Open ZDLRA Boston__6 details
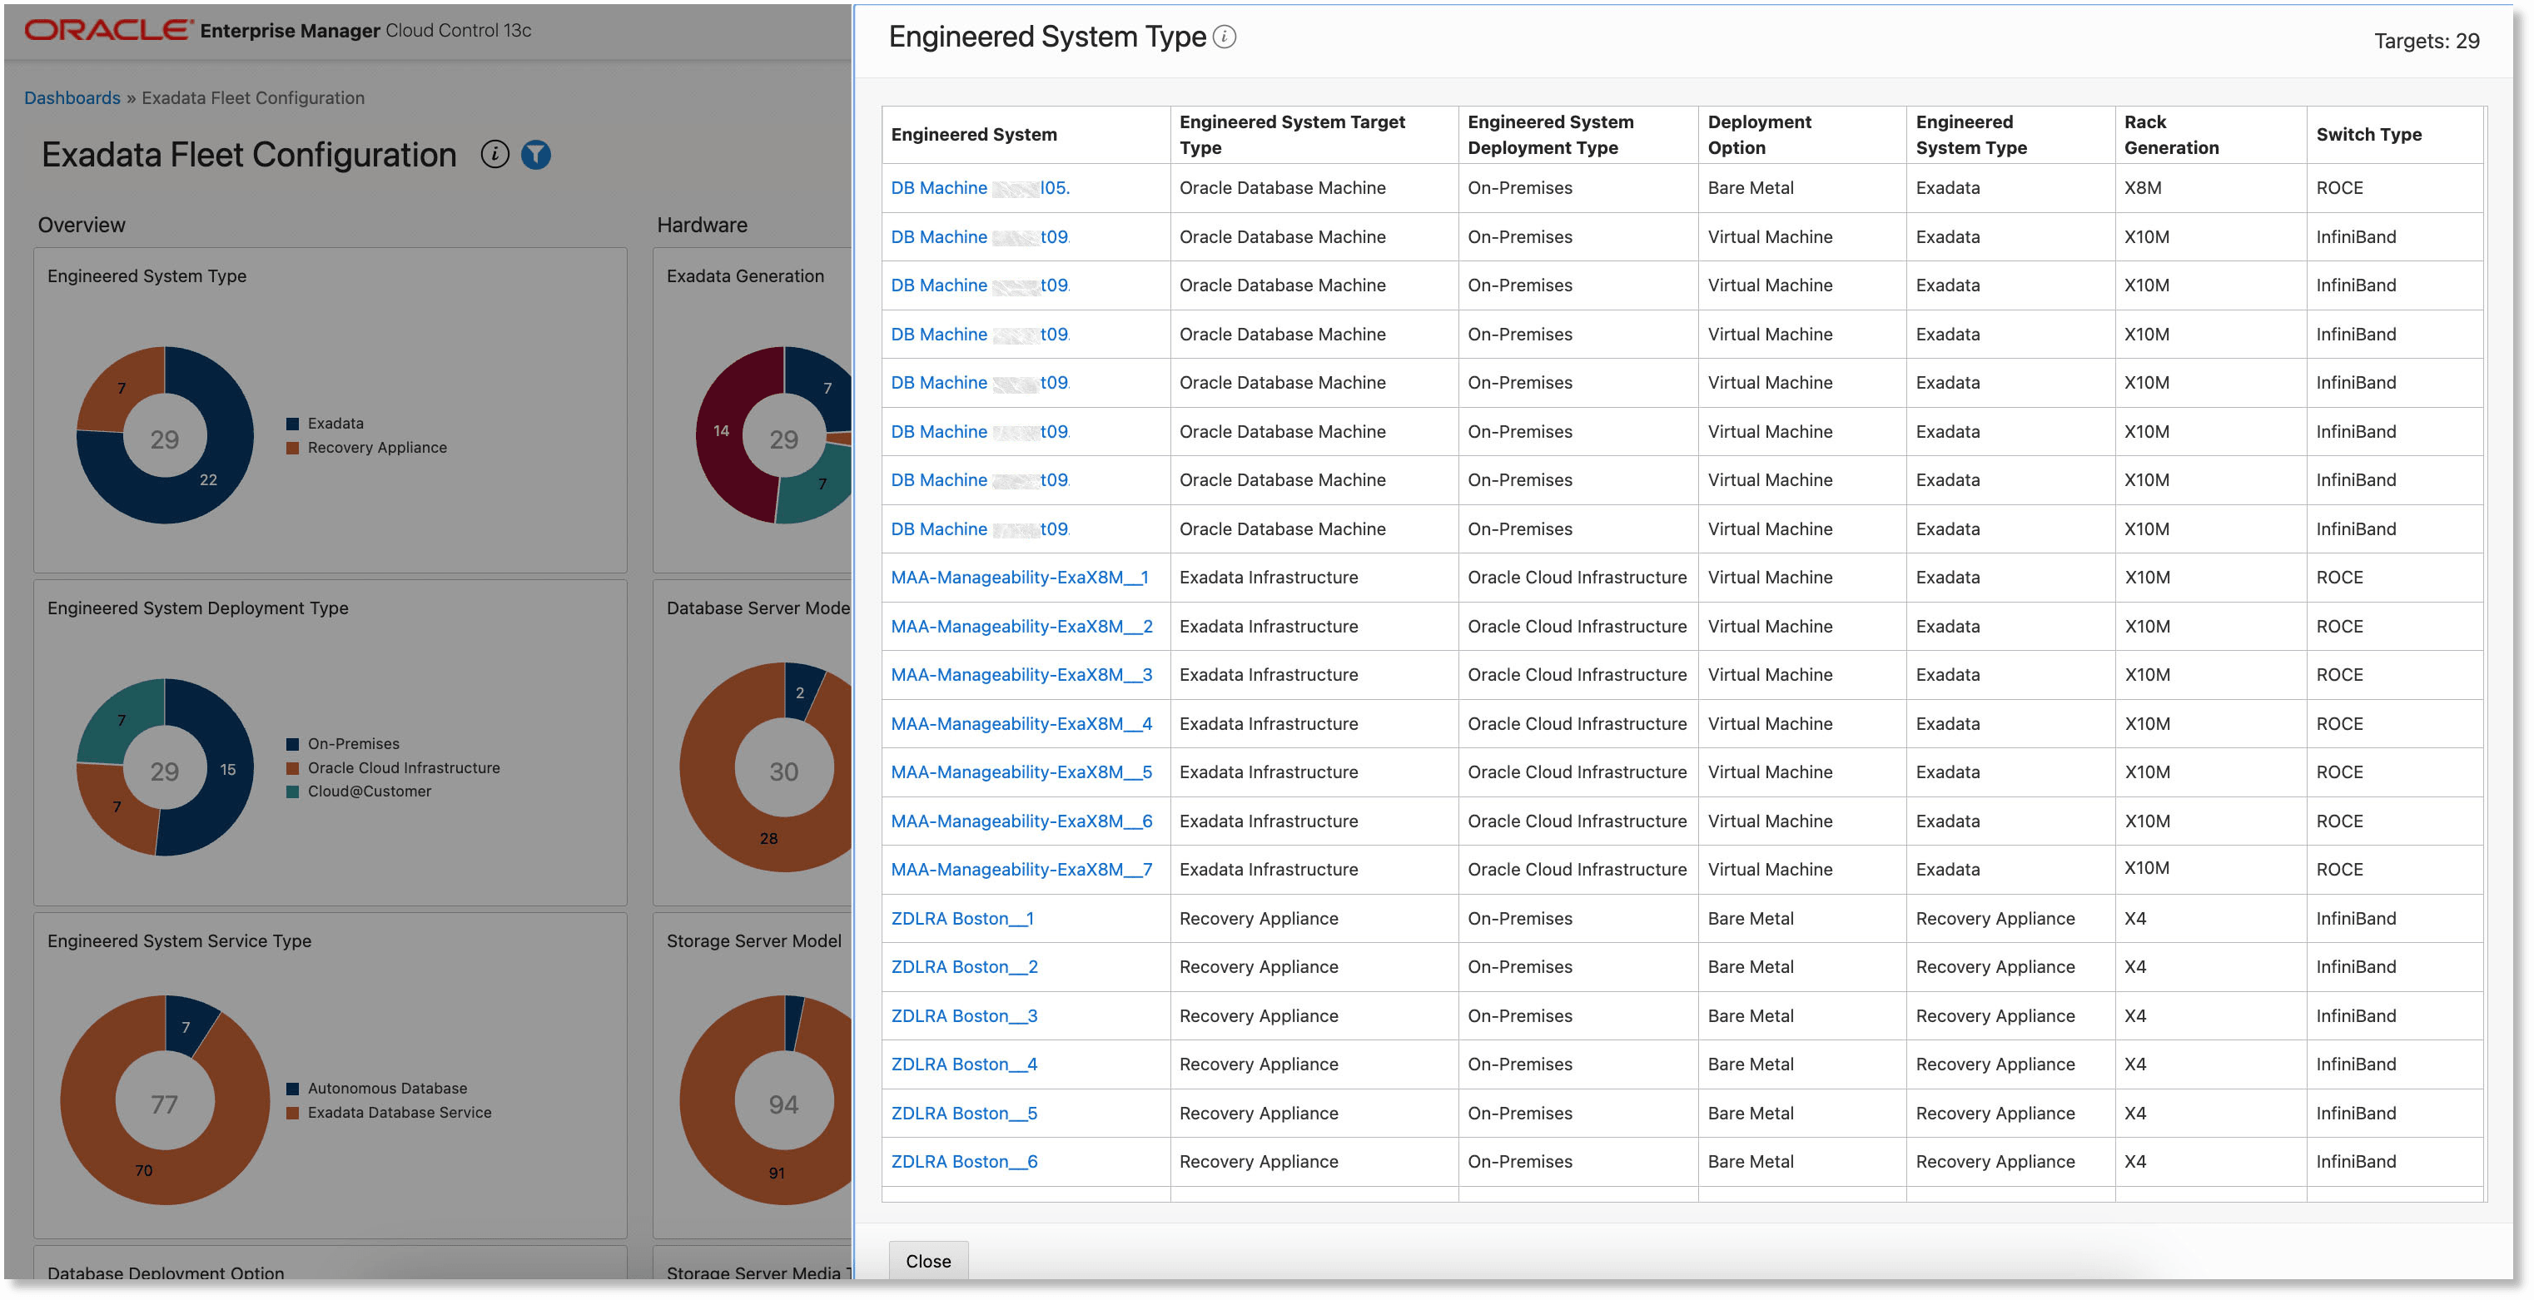Screen dimensions: 2534x1300 point(962,1161)
